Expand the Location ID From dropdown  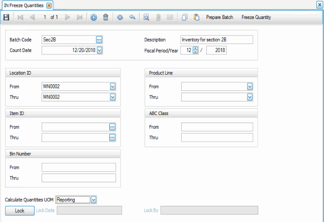[x=113, y=87]
